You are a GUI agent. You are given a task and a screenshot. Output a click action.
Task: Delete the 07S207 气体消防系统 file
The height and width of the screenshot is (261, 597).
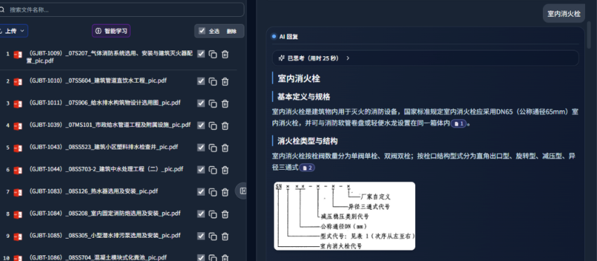click(225, 55)
